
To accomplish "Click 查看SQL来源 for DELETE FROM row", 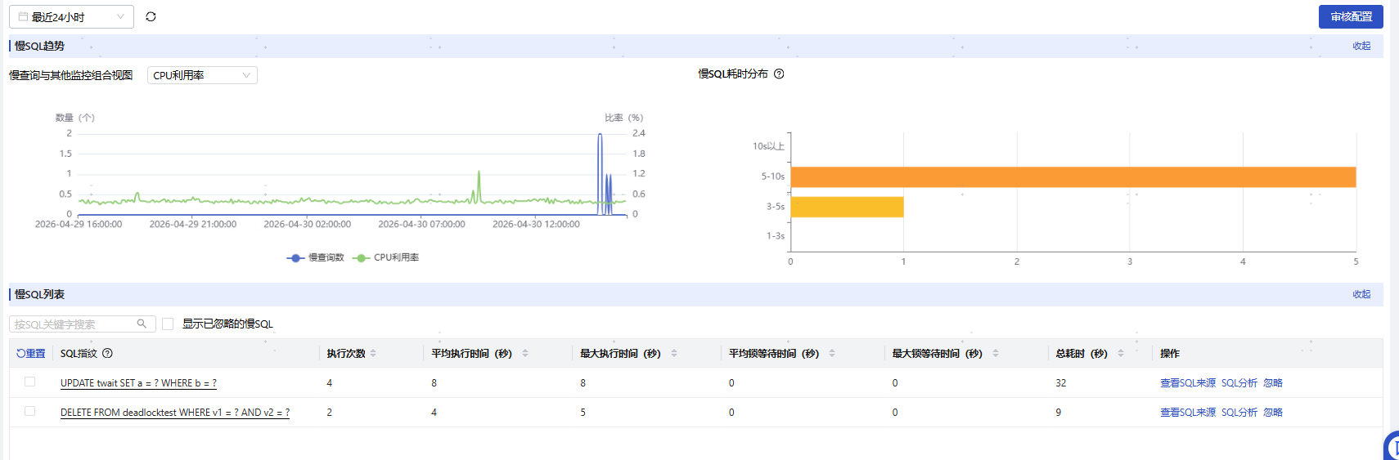I will tap(1188, 413).
